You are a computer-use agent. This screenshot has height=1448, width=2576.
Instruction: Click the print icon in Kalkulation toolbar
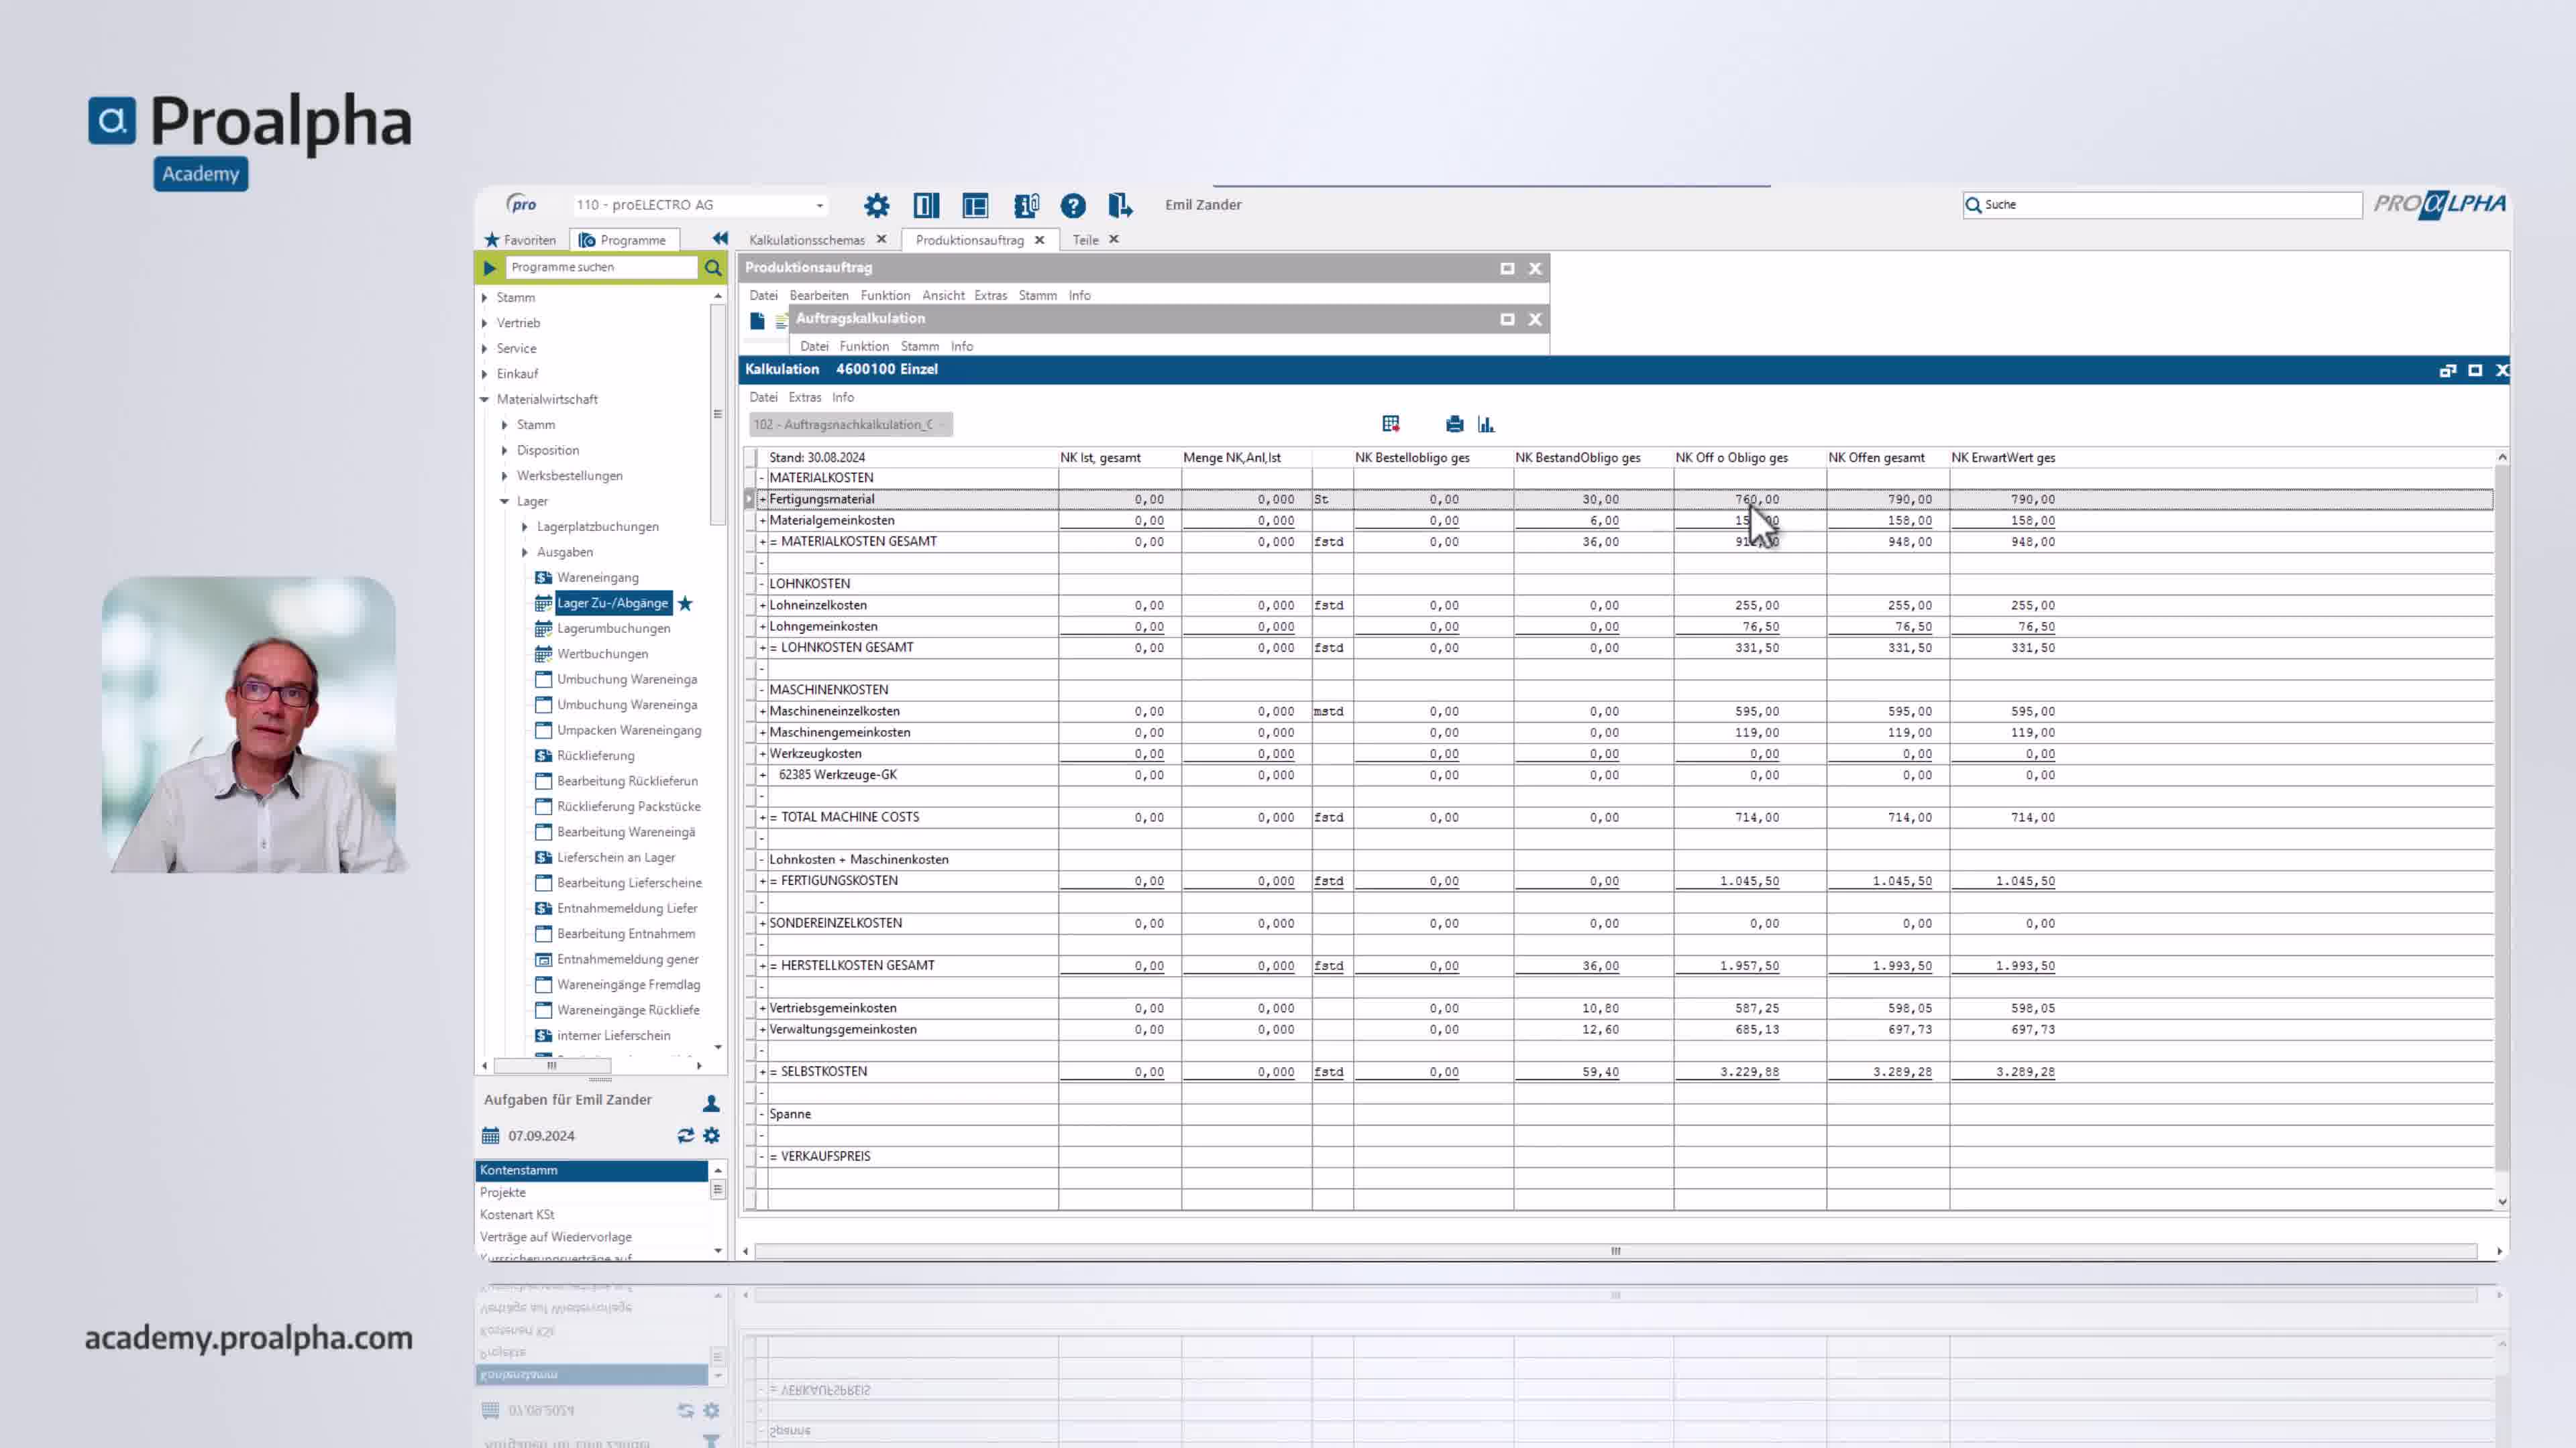click(1454, 425)
